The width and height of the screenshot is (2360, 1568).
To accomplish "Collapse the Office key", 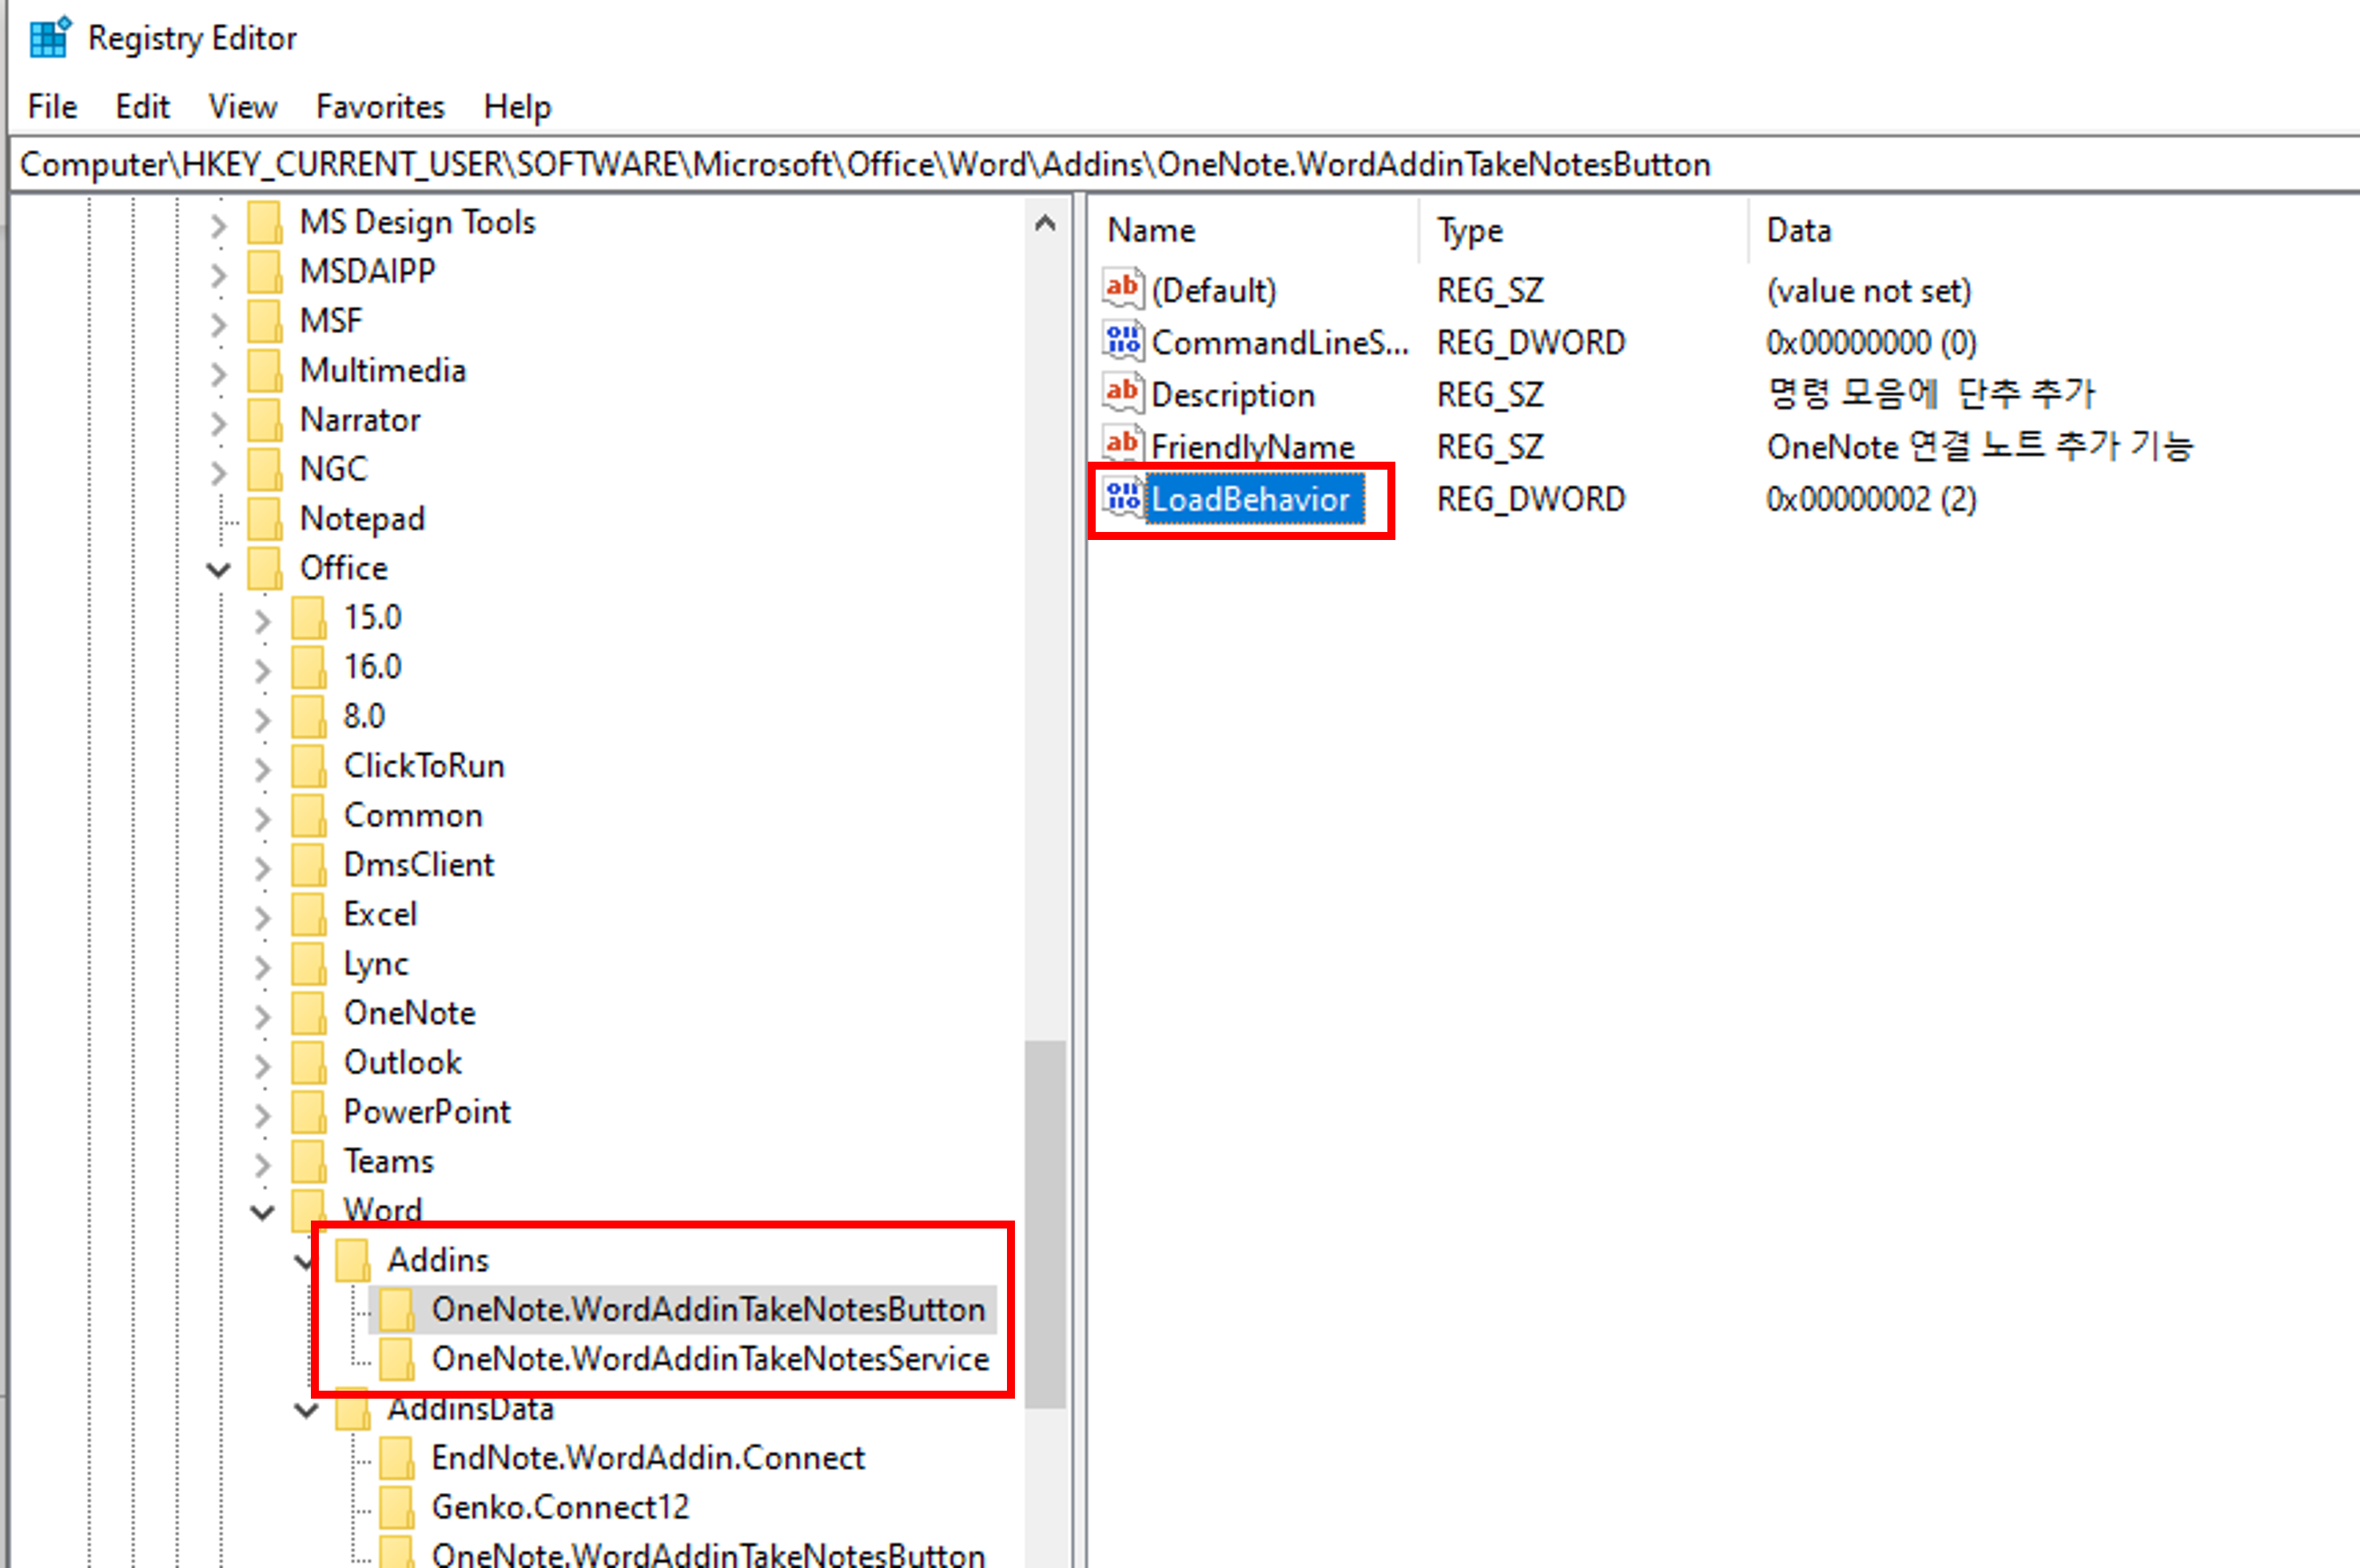I will coord(218,570).
